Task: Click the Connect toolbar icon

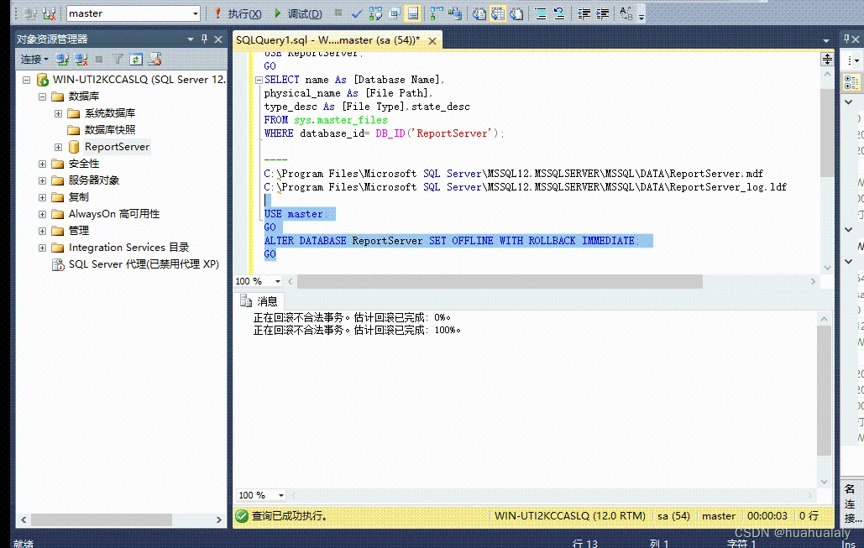Action: point(30,13)
